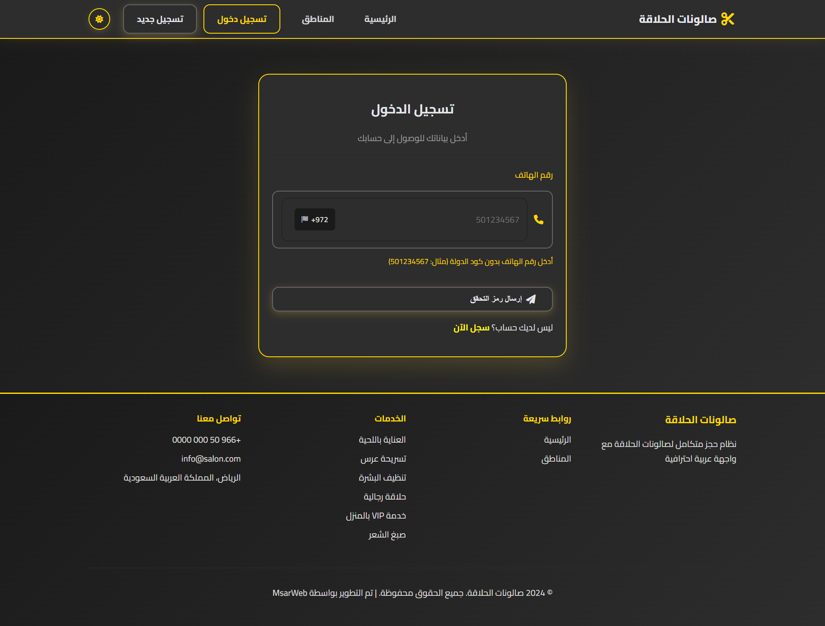Follow the سجل الآن registration link

471,328
